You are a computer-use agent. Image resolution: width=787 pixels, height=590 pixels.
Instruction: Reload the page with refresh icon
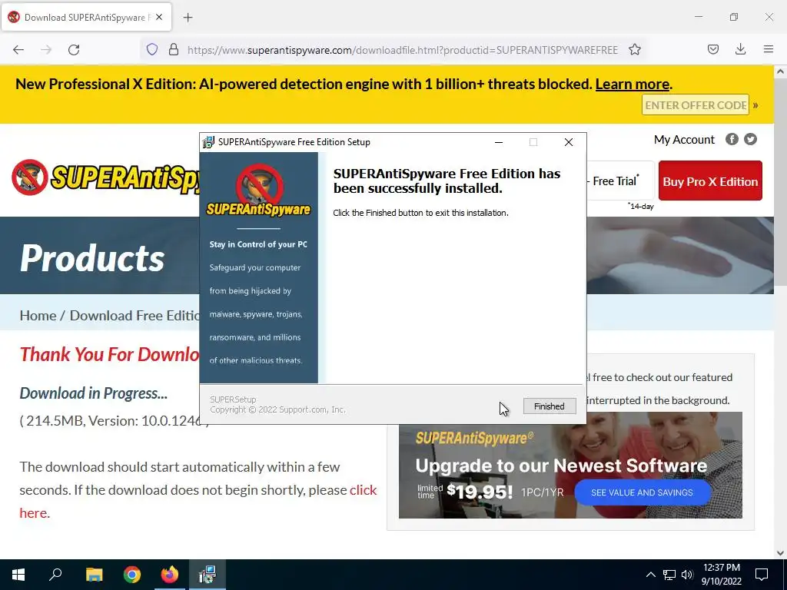74,50
